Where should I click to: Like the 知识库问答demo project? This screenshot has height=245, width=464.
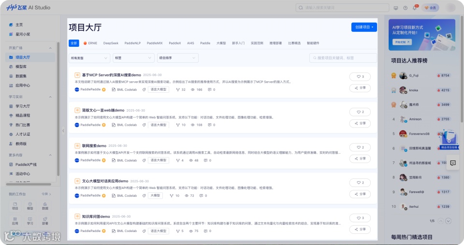(360, 218)
